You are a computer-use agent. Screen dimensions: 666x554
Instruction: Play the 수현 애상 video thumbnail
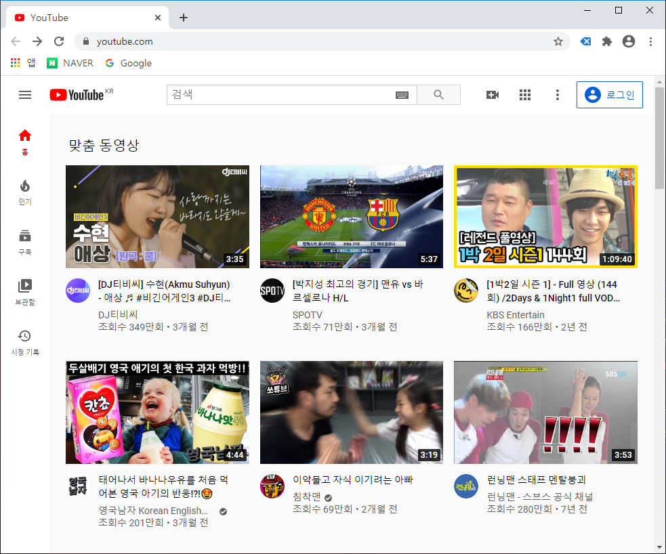point(157,217)
